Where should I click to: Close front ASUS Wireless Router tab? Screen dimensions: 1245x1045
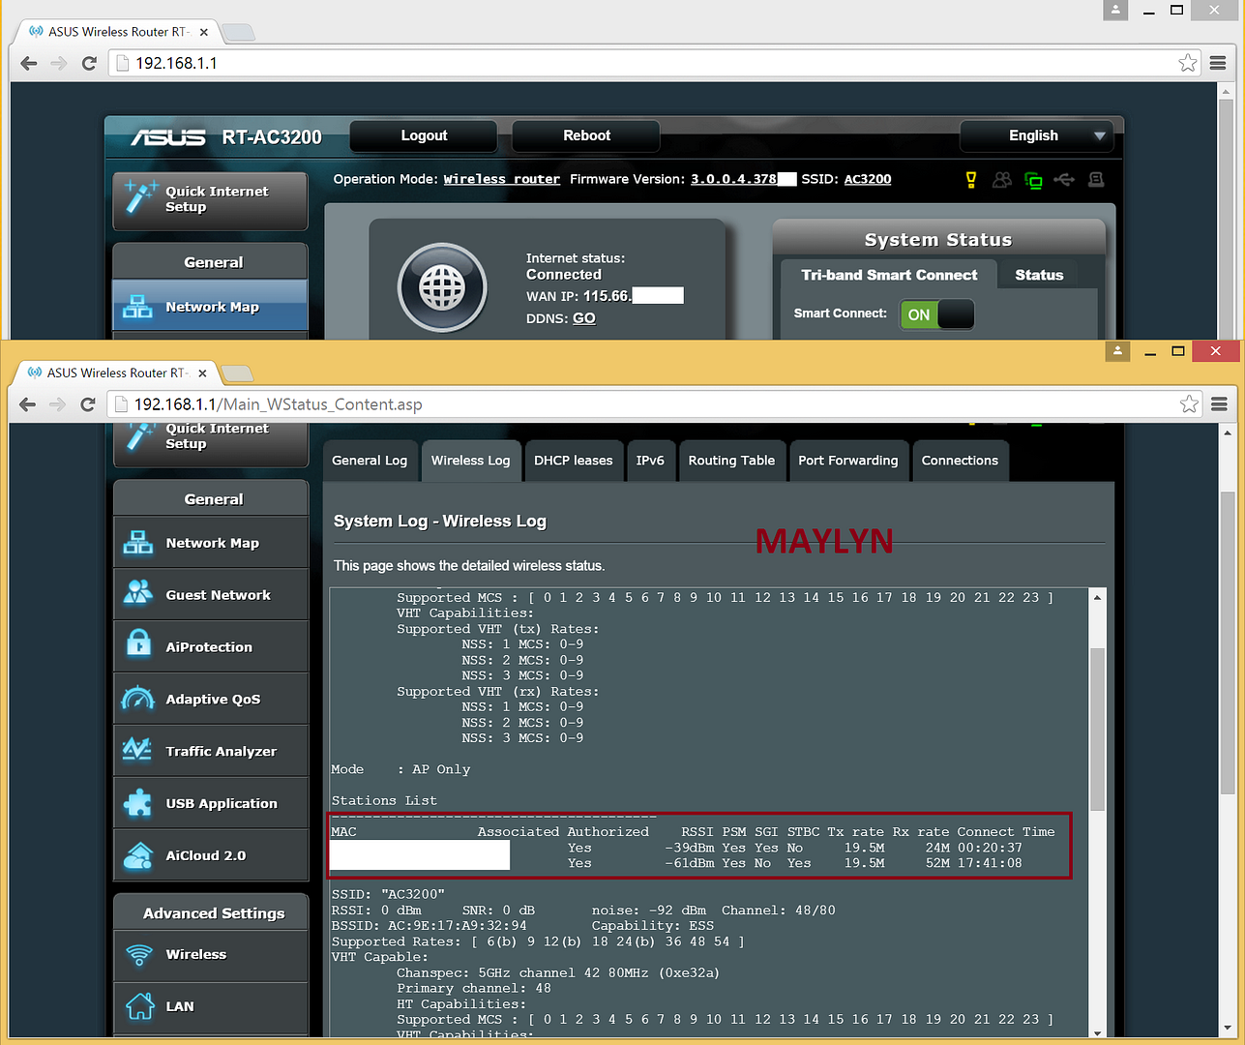click(x=202, y=373)
